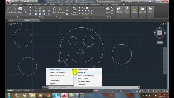Open Google Chrome from taskbar
This screenshot has width=174, height=98.
tap(48, 96)
